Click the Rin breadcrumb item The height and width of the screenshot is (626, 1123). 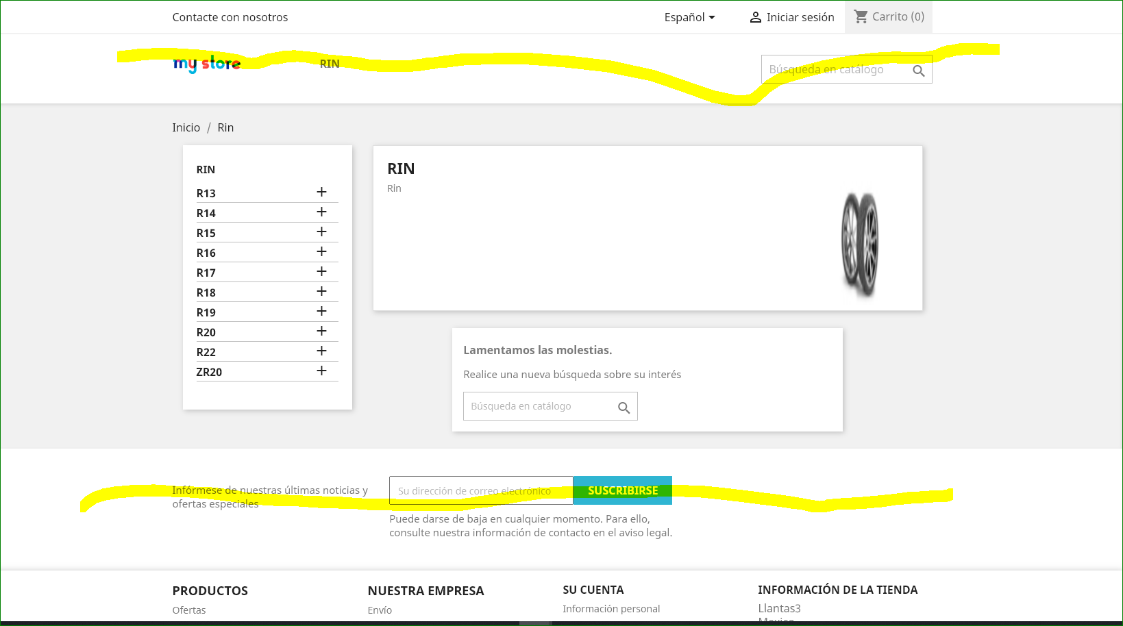(x=225, y=127)
